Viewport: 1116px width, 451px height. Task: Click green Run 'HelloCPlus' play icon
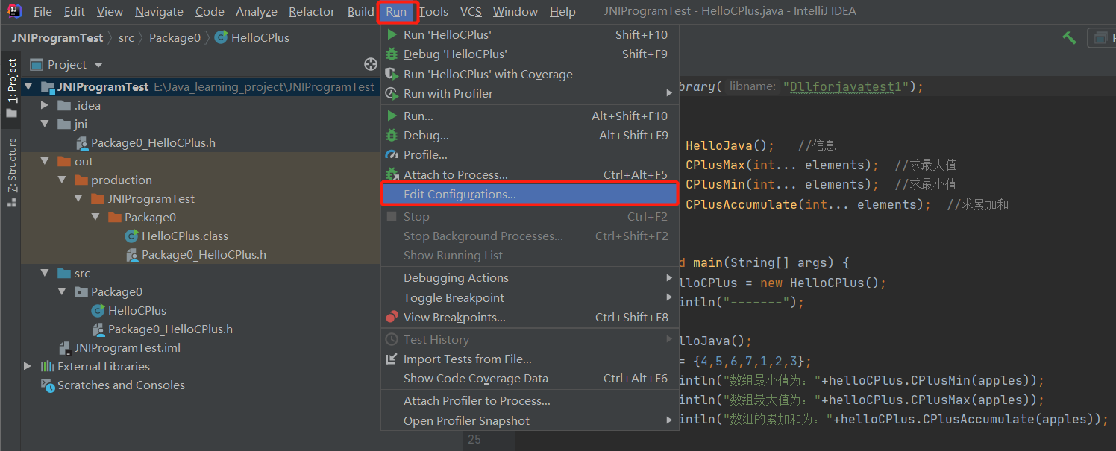click(x=392, y=34)
